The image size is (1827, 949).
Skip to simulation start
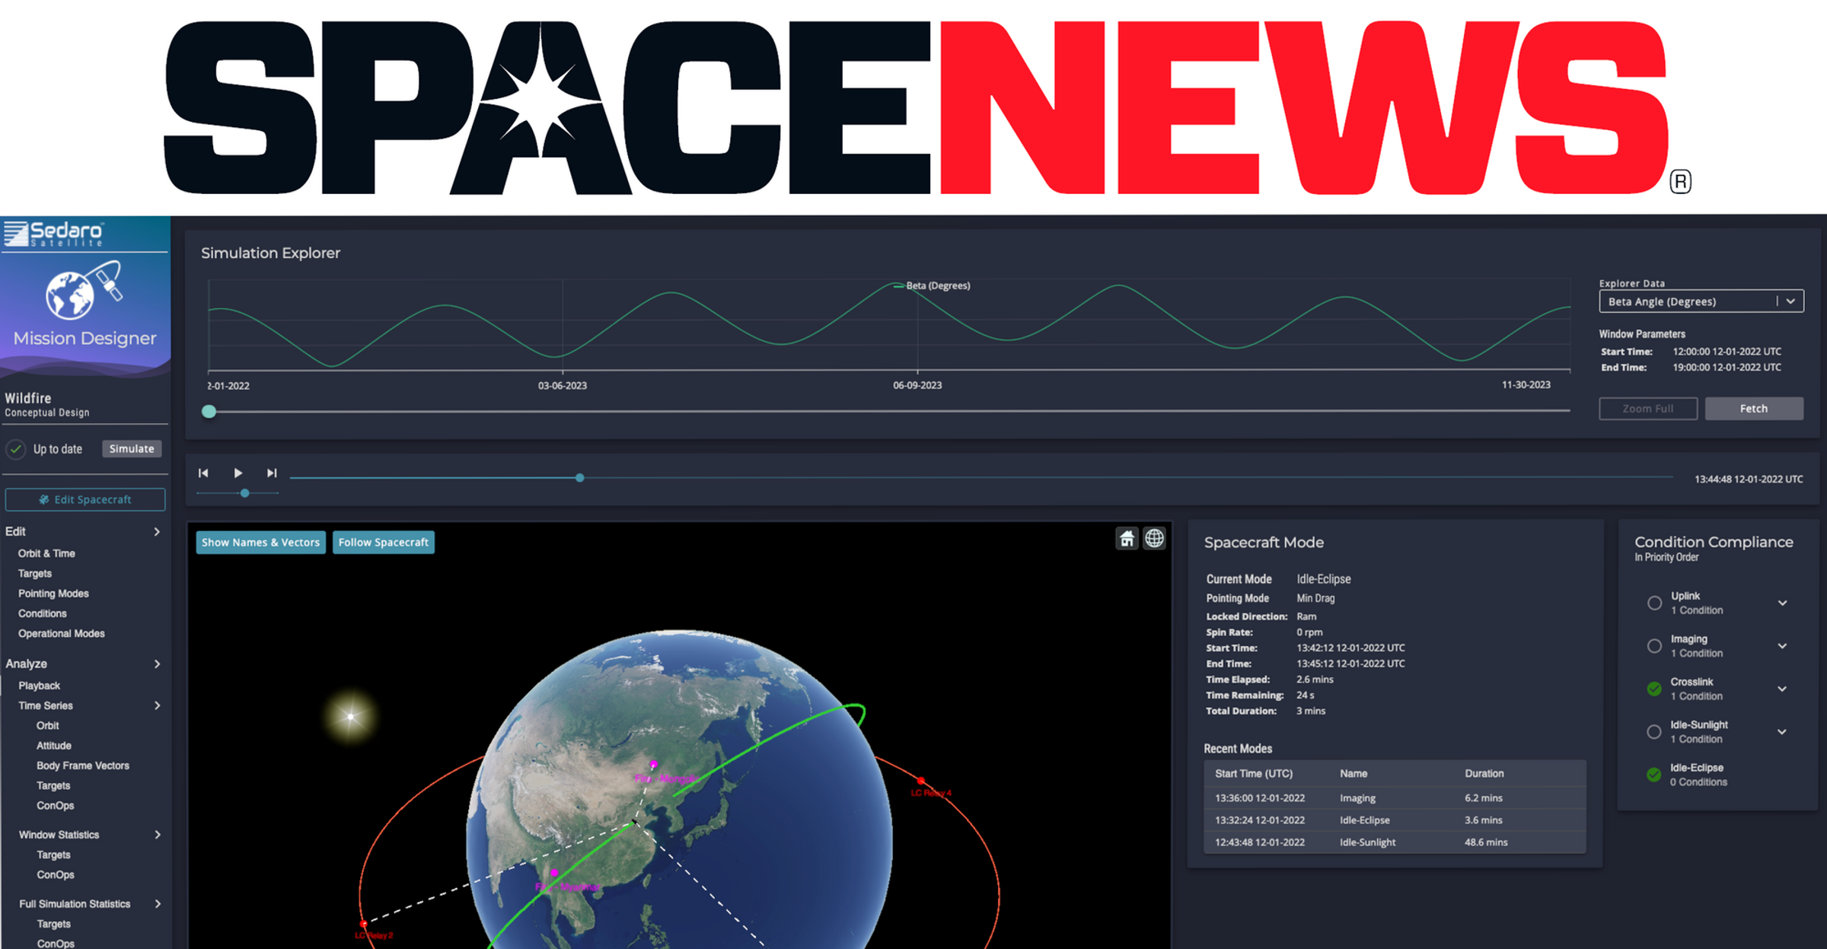pos(203,473)
